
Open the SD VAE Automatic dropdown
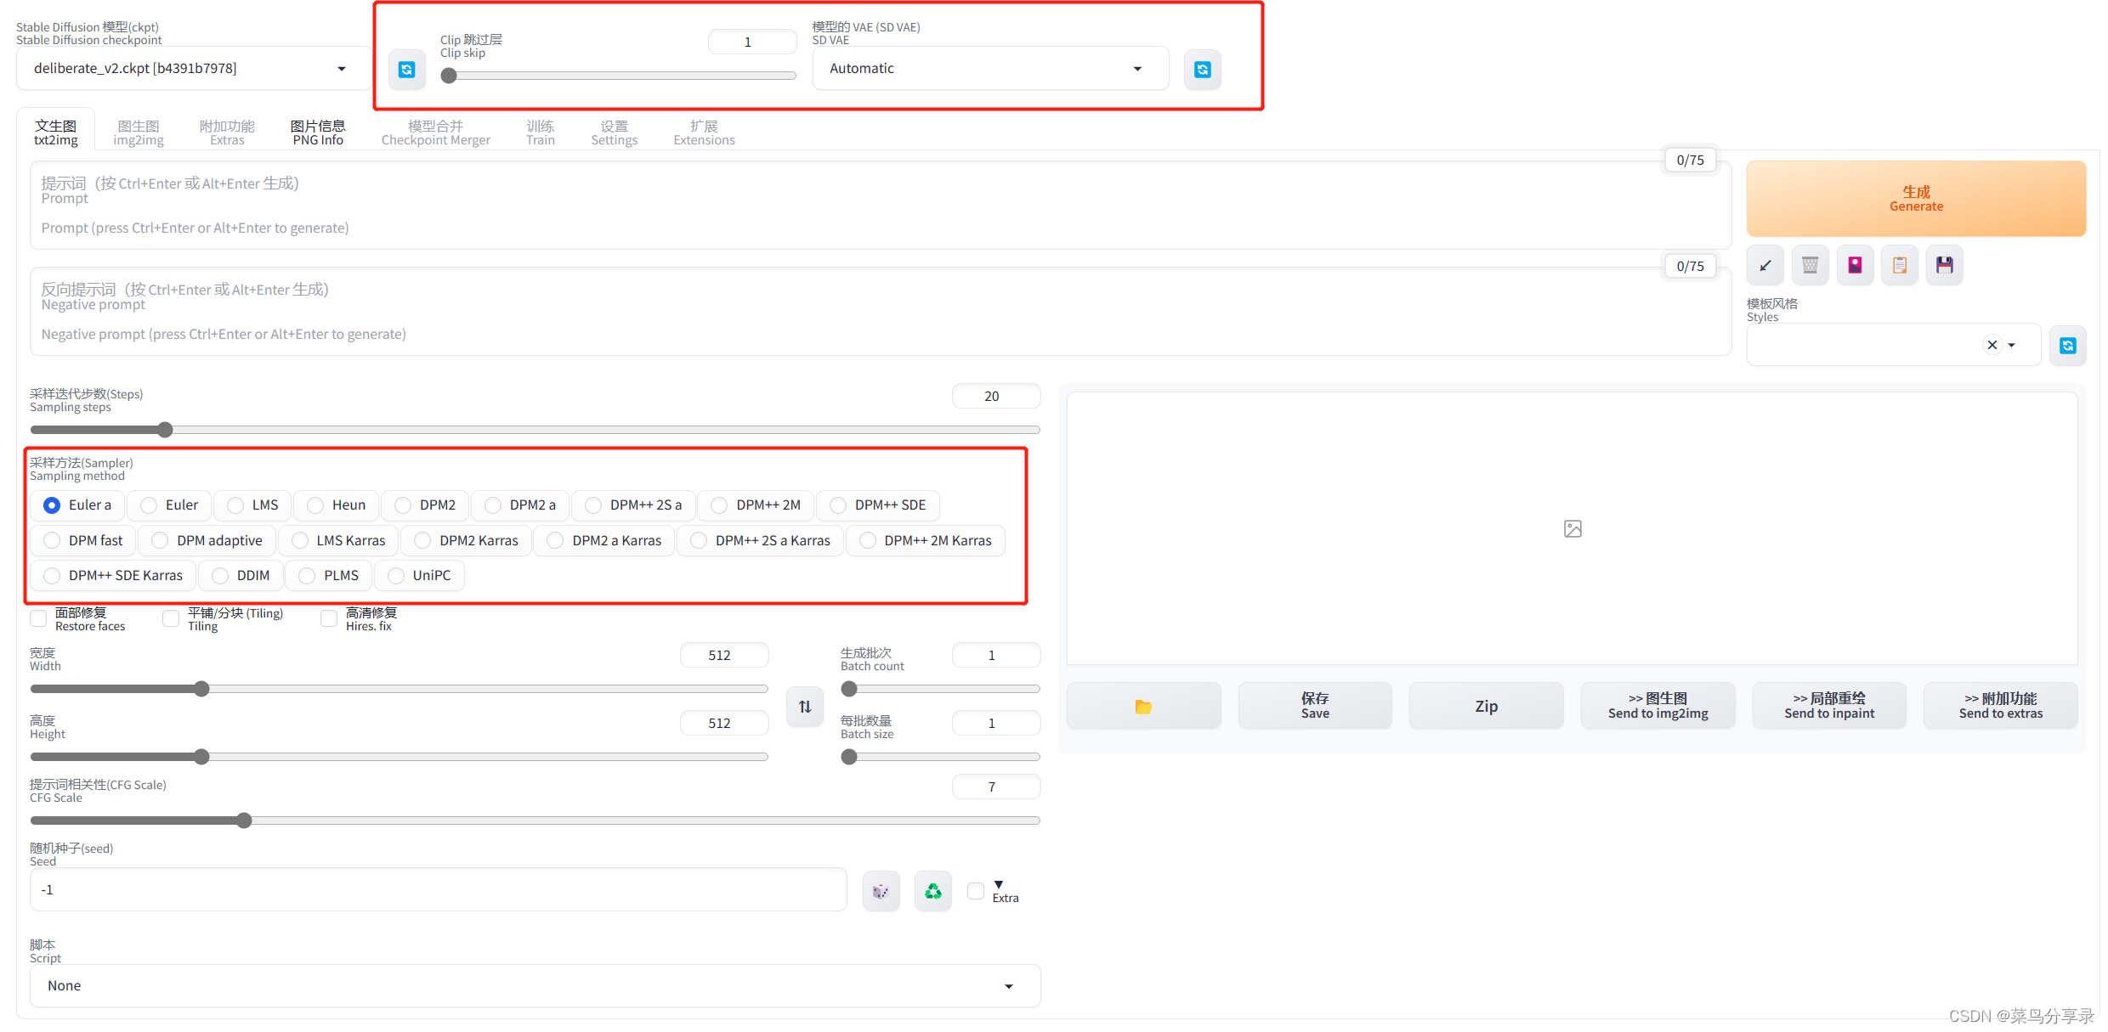pos(990,68)
